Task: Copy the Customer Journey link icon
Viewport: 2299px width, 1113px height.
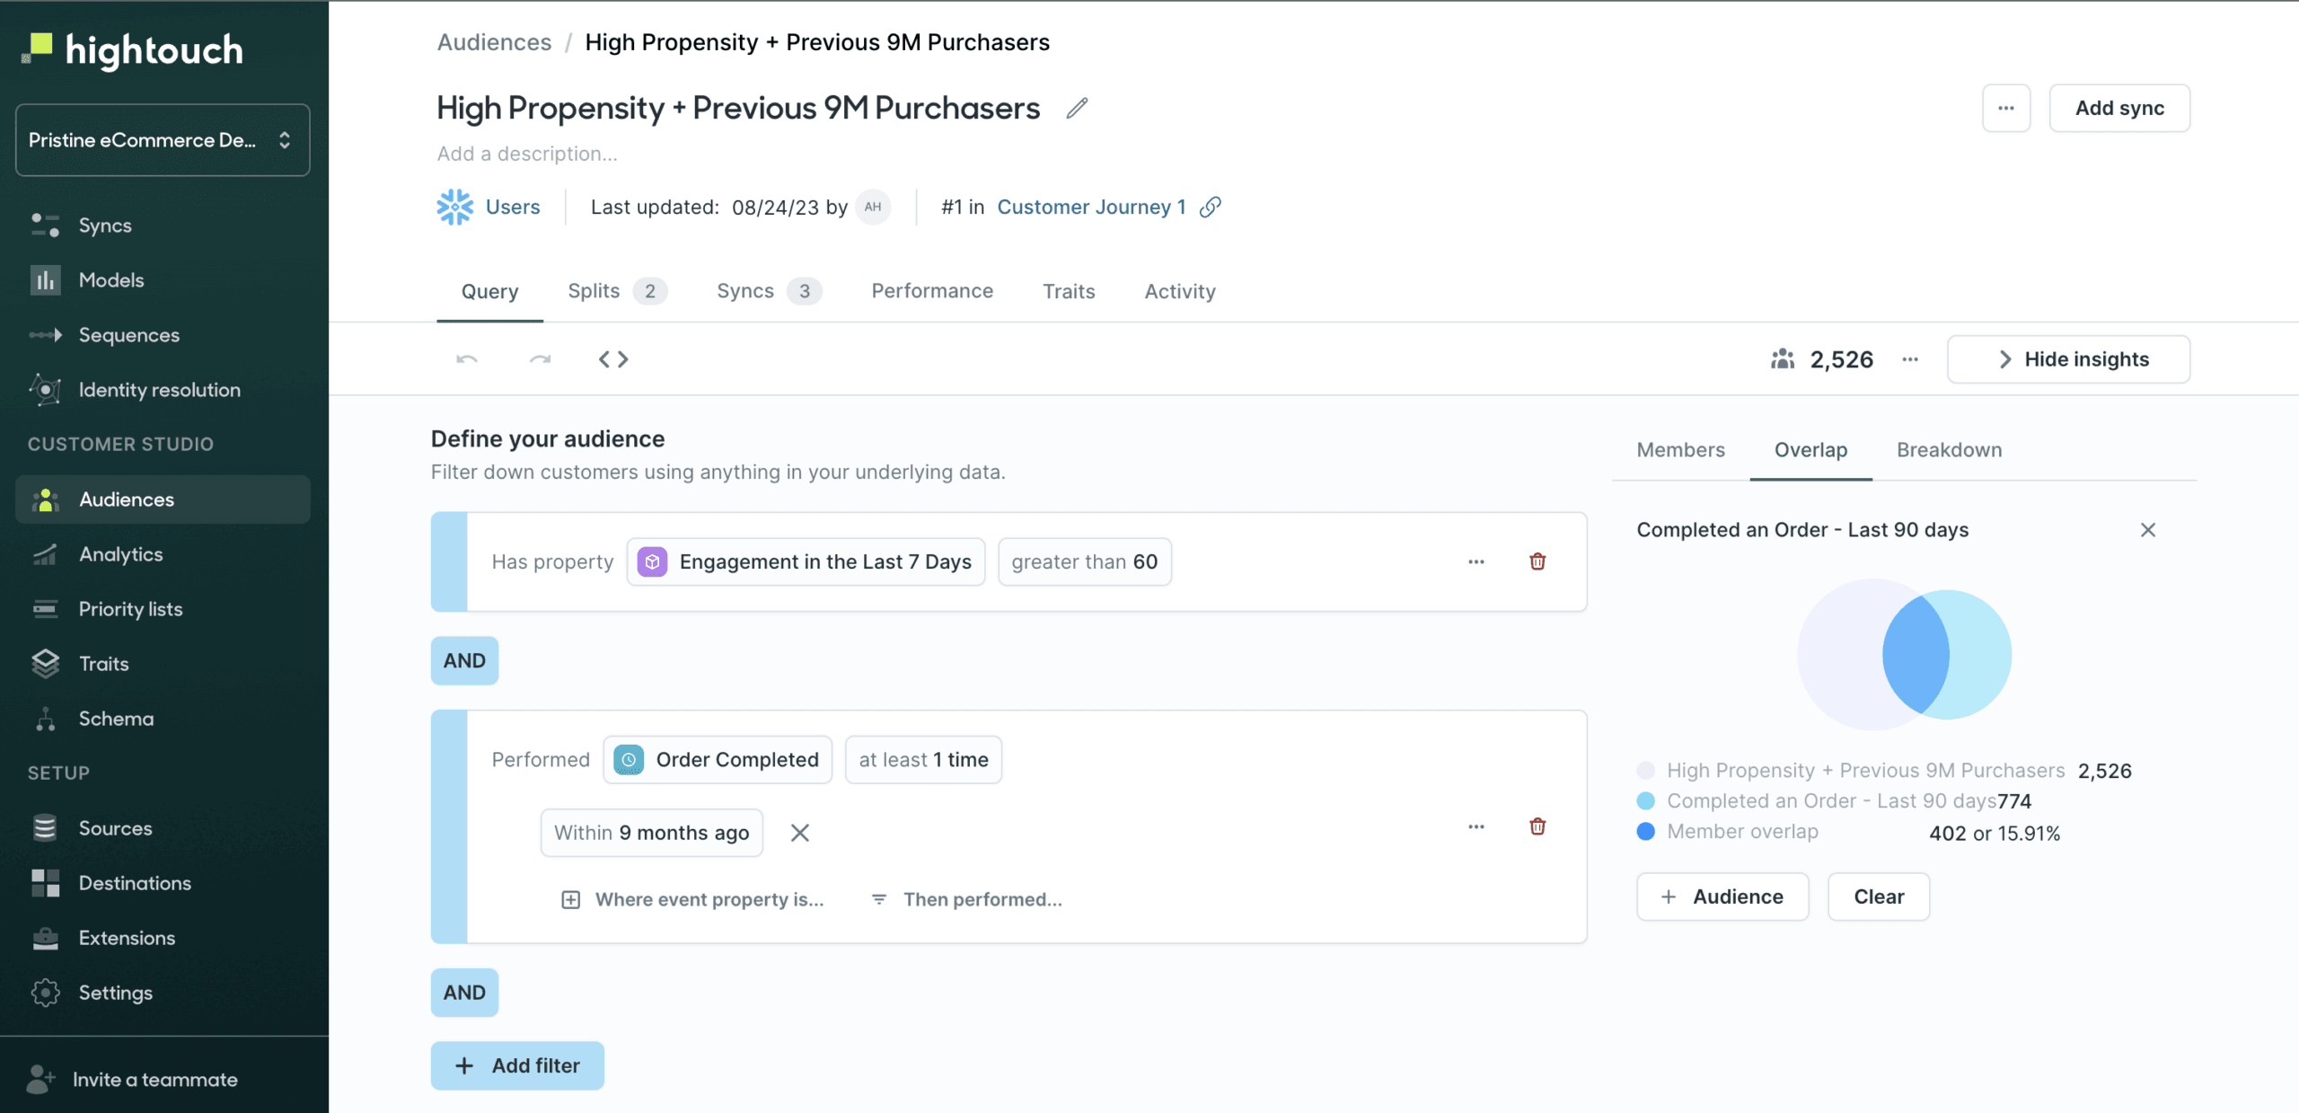Action: point(1211,208)
